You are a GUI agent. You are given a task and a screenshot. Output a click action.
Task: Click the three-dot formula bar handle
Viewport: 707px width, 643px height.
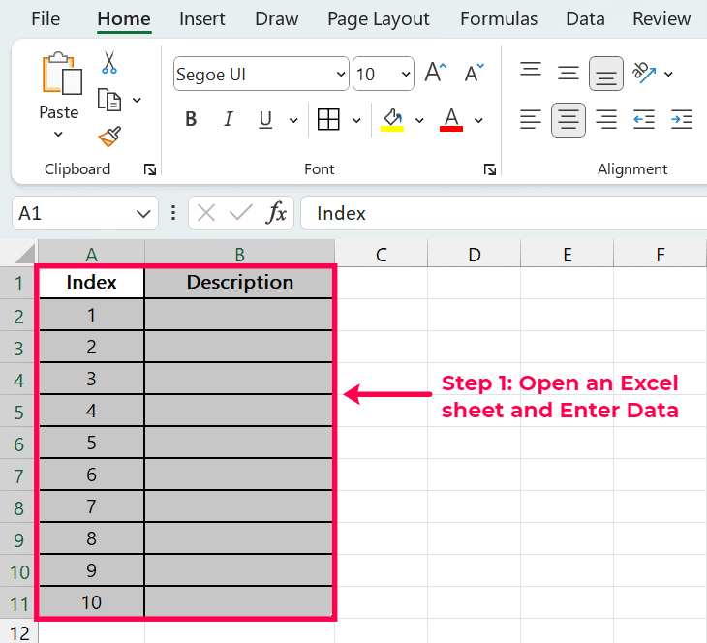[x=173, y=212]
